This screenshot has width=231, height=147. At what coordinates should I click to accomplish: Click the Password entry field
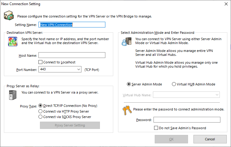pyautogui.click(x=187, y=120)
